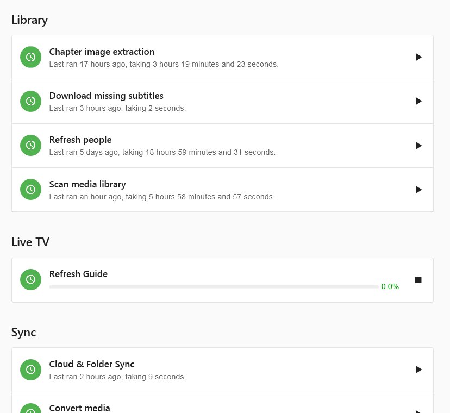Click the clock icon beside Download missing subtitles
The width and height of the screenshot is (450, 413).
coord(31,101)
